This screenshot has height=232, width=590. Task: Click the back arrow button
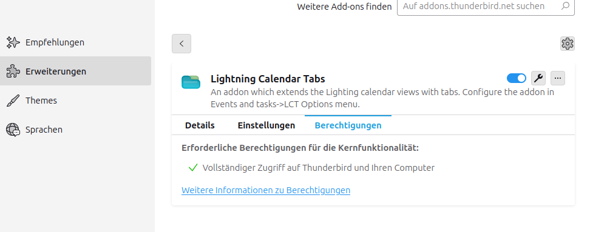[181, 44]
